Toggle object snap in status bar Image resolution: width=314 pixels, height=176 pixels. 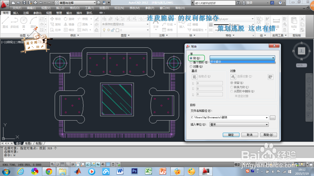[78, 164]
